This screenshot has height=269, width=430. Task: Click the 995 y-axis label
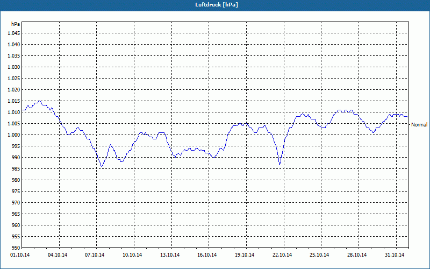point(16,146)
